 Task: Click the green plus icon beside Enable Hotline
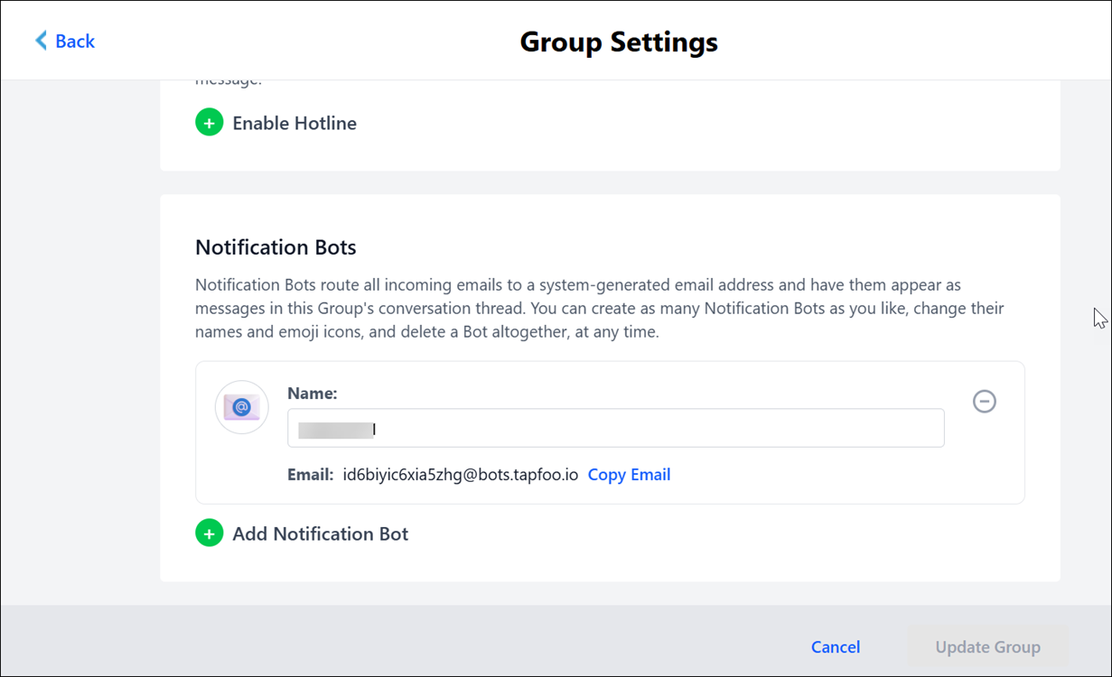click(210, 123)
